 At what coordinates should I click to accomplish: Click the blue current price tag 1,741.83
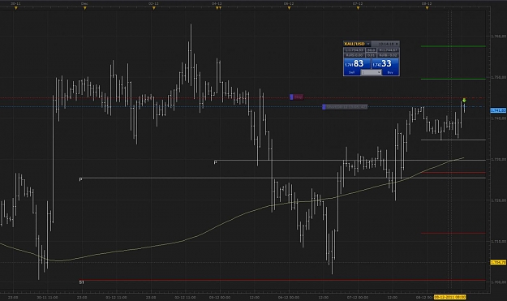(x=498, y=110)
